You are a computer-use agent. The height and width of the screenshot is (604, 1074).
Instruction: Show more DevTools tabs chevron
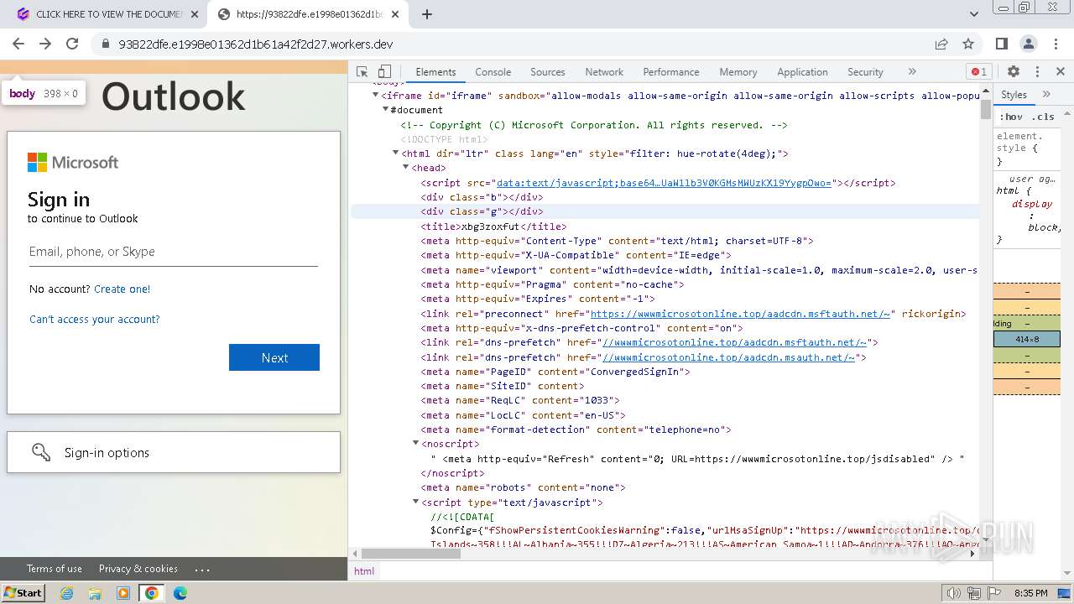pyautogui.click(x=912, y=72)
